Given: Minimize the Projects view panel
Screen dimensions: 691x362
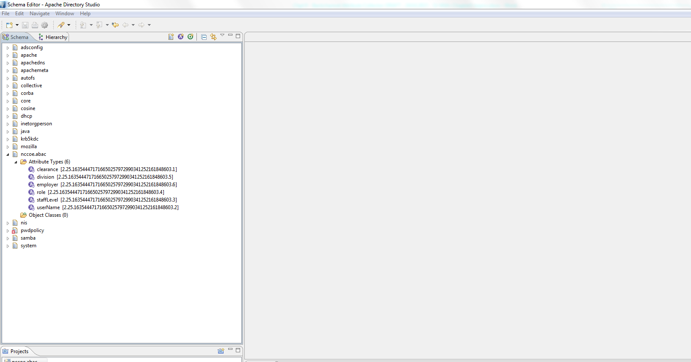Looking at the screenshot, I should [230, 349].
